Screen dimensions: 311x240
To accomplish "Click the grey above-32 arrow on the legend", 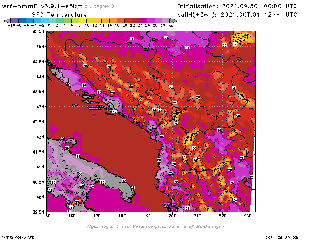I will [x=174, y=21].
